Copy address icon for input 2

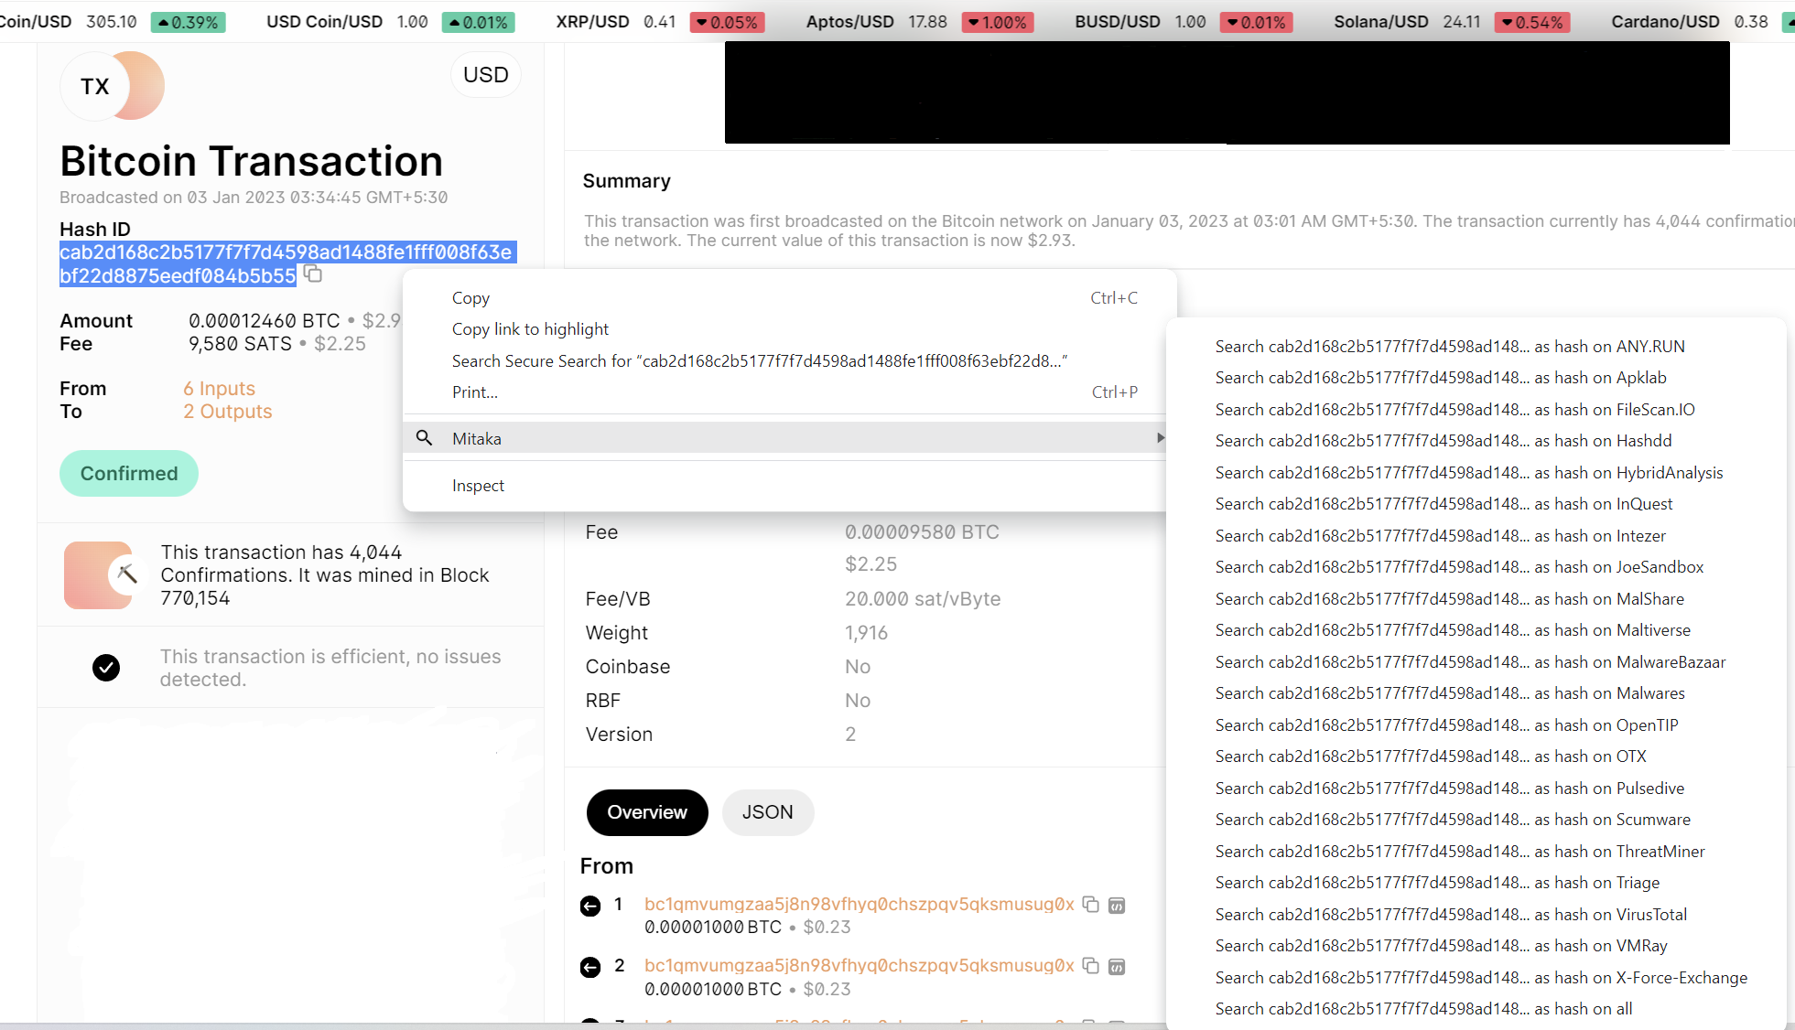pos(1090,965)
